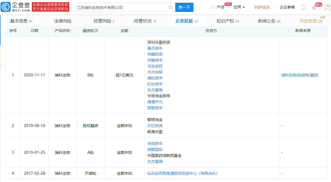The width and height of the screenshot is (331, 182).
Task: Select date cell 2019-01-25
Action: 35,152
